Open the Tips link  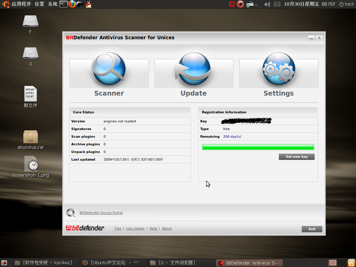point(118,228)
